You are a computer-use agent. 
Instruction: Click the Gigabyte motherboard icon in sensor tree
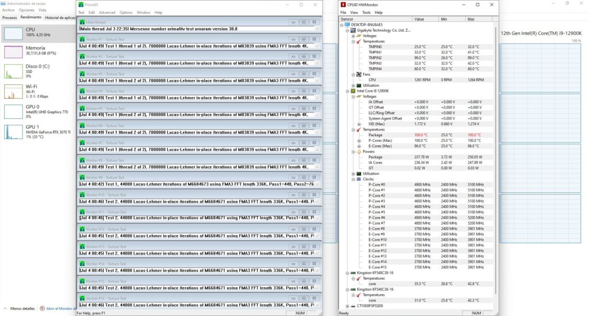tap(353, 30)
